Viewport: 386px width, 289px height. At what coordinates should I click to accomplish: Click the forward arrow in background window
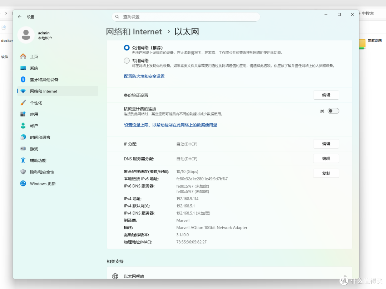[6, 13]
